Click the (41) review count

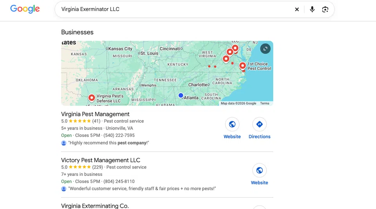click(x=96, y=121)
